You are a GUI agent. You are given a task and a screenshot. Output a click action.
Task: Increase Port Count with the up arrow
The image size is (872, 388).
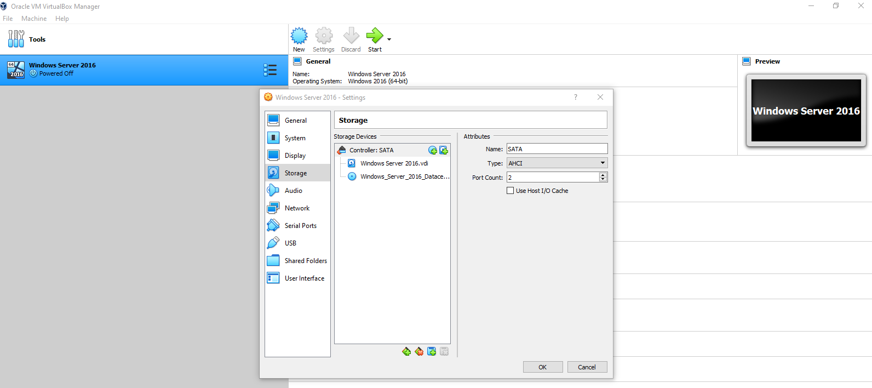pos(603,175)
